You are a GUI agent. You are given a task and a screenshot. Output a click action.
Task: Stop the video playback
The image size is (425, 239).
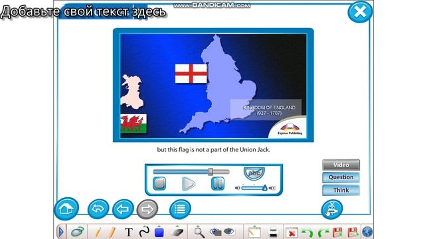(159, 183)
